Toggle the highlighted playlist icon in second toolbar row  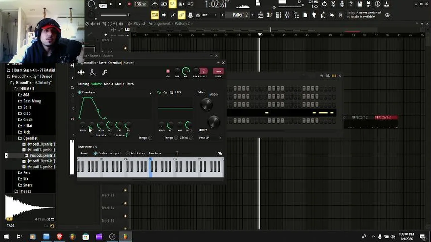pyautogui.click(x=154, y=15)
